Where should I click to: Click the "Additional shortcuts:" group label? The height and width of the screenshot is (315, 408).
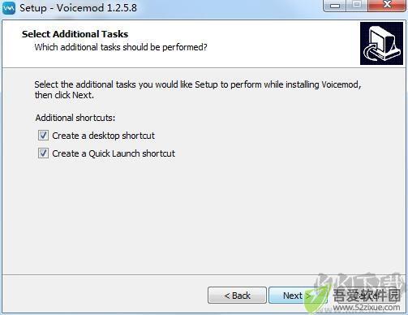[x=75, y=118]
